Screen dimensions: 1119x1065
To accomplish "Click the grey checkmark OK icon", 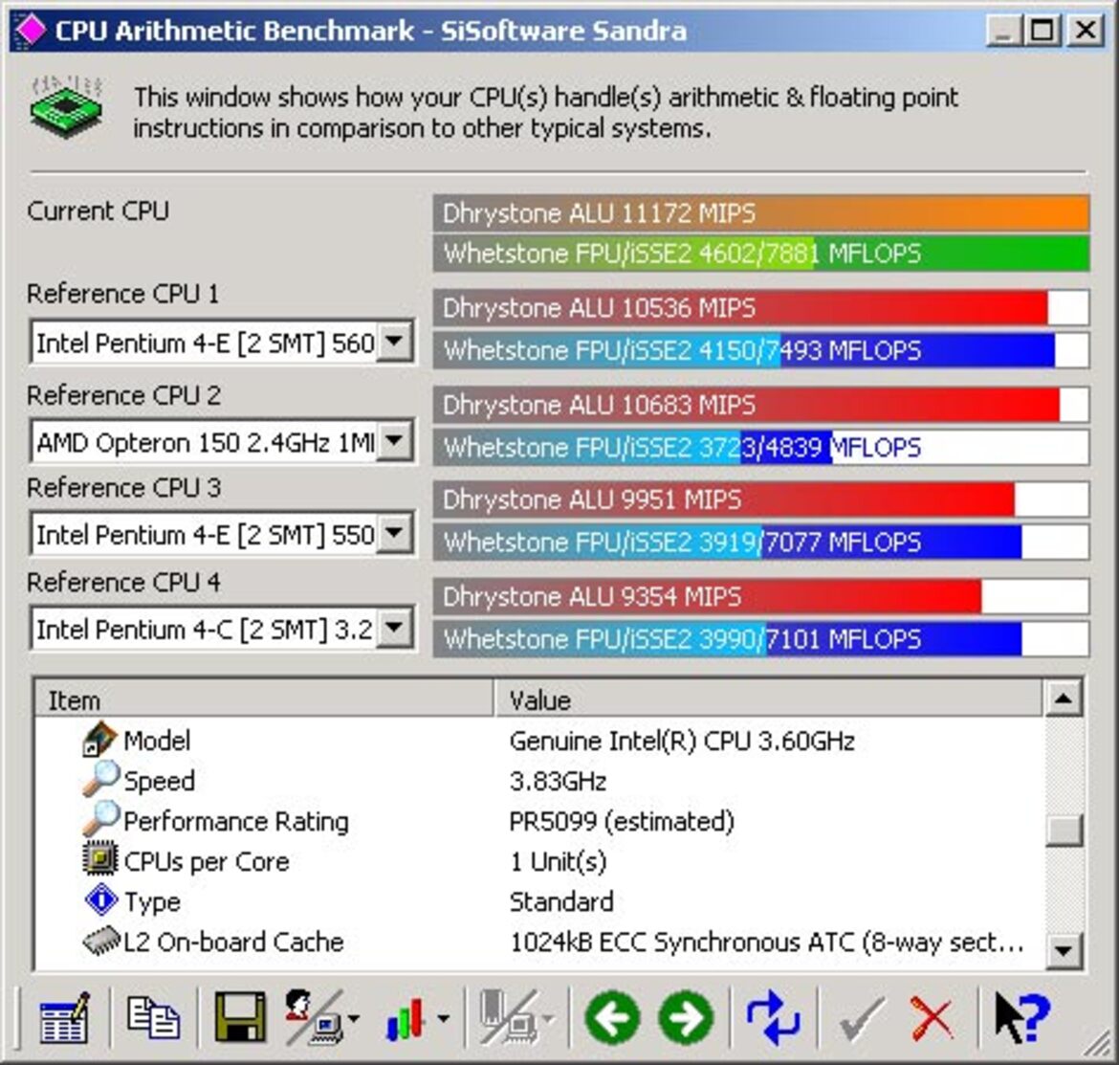I will pos(862,1019).
